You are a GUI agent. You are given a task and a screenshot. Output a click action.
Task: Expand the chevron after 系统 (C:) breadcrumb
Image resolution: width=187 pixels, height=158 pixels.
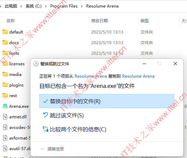click(46, 6)
